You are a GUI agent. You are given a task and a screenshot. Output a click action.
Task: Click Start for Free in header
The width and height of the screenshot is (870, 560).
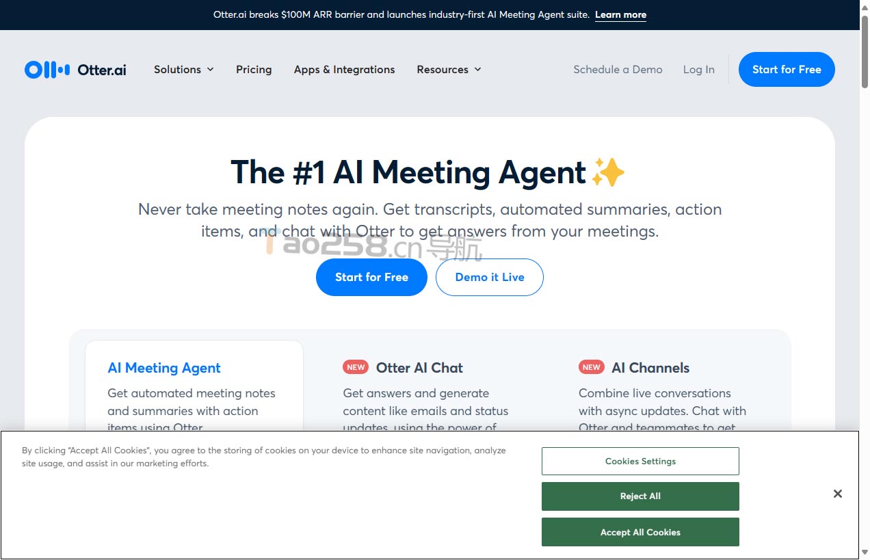(x=787, y=70)
